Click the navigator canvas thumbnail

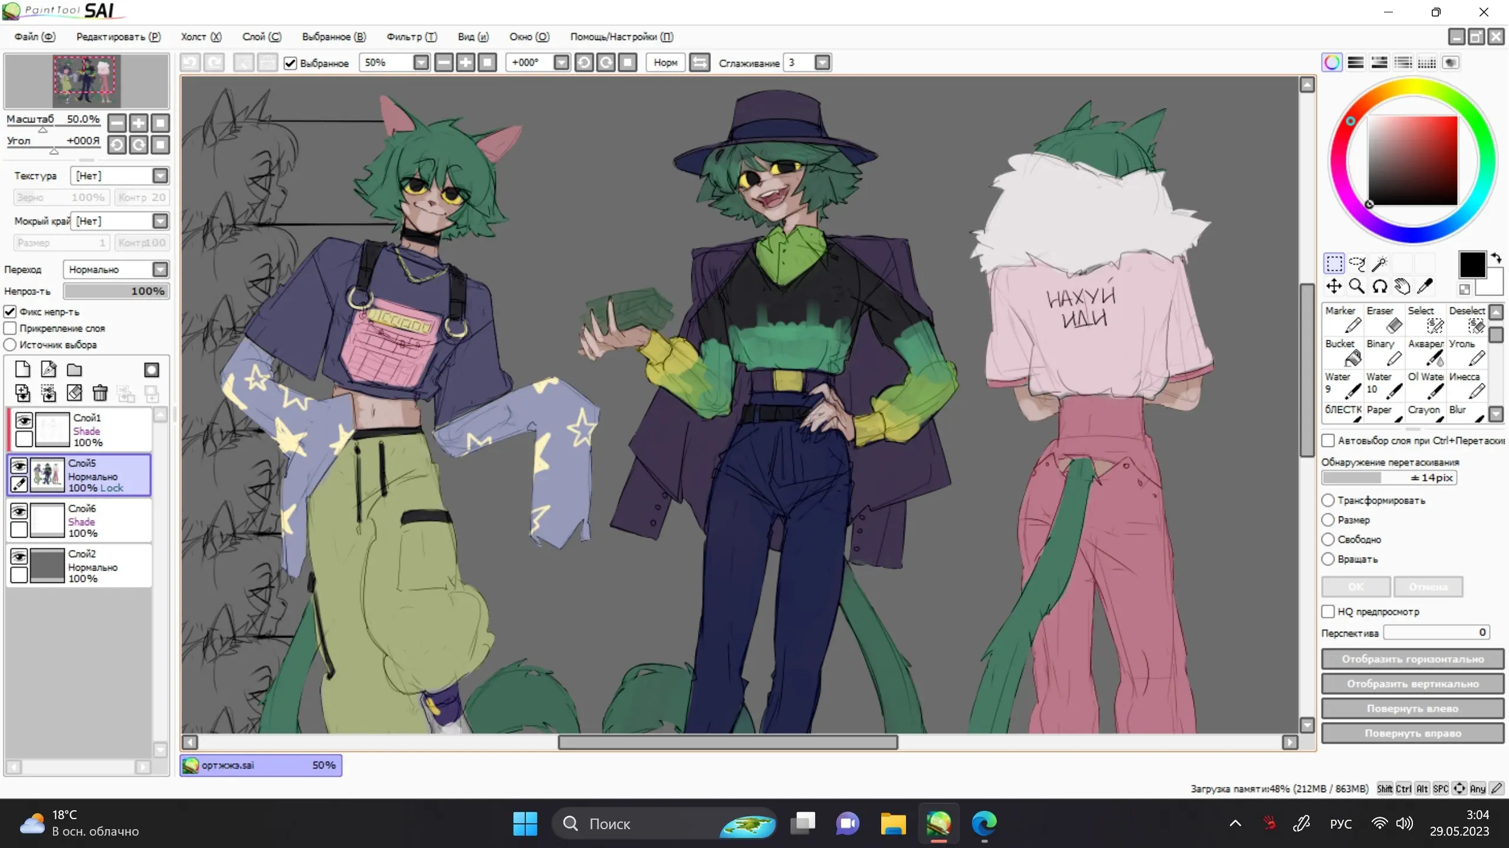tap(86, 81)
